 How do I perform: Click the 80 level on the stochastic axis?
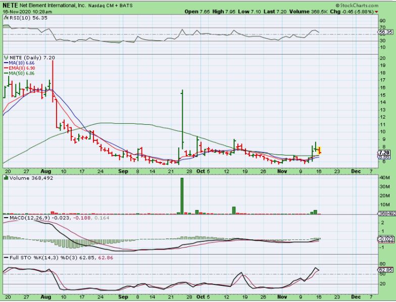click(382, 264)
